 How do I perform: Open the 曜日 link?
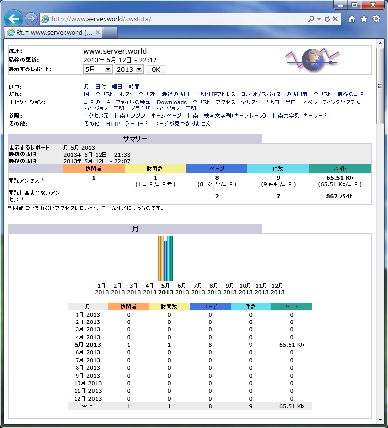(117, 87)
